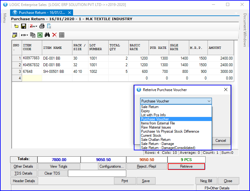Choose Sale Challan Return option

[176, 140]
